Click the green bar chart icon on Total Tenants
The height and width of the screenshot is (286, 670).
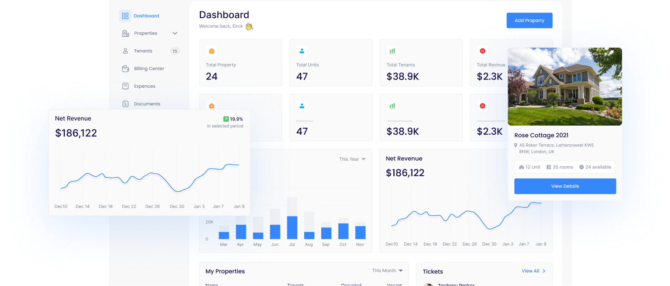tap(392, 51)
